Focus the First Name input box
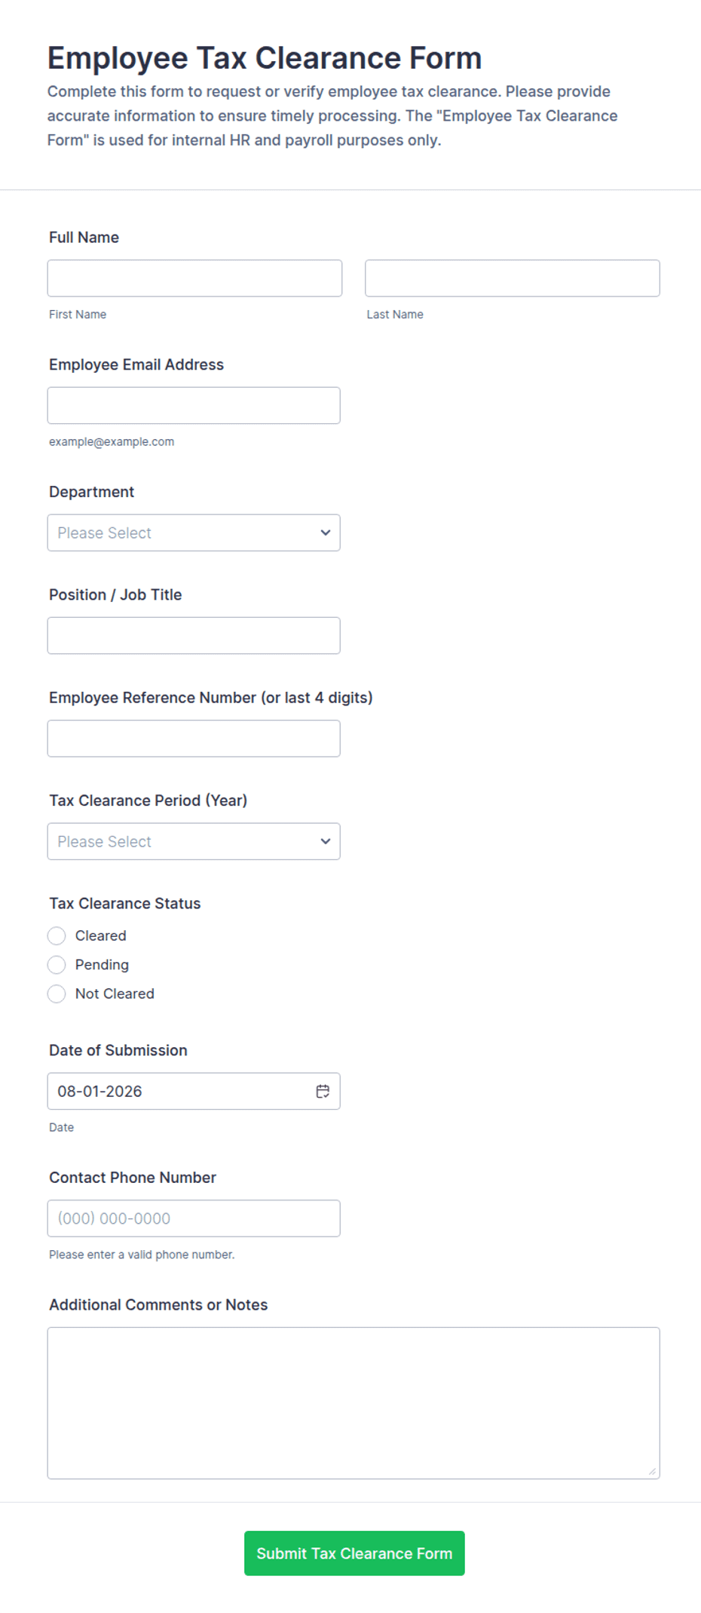 194,278
